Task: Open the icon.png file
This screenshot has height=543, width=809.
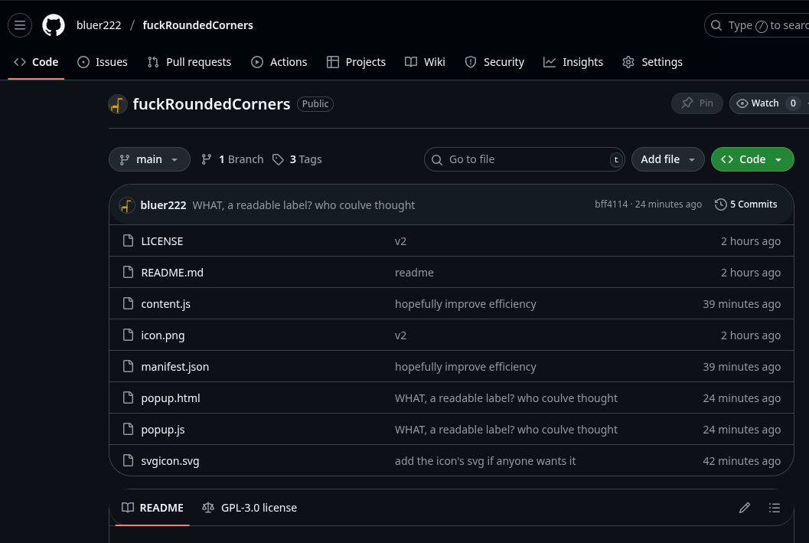Action: (x=163, y=335)
